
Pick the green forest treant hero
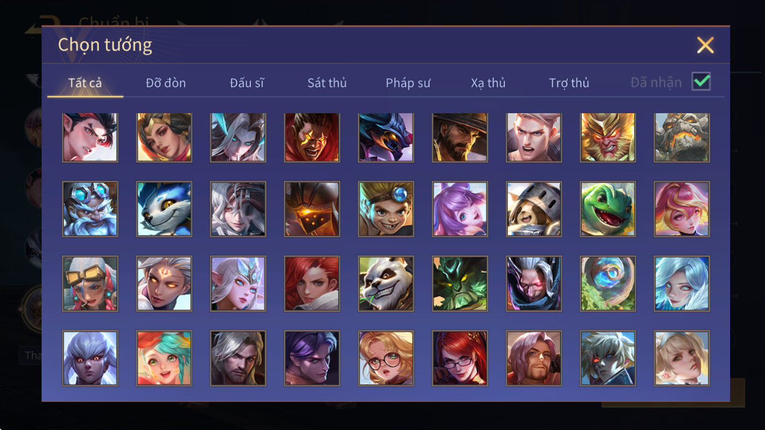coord(460,284)
